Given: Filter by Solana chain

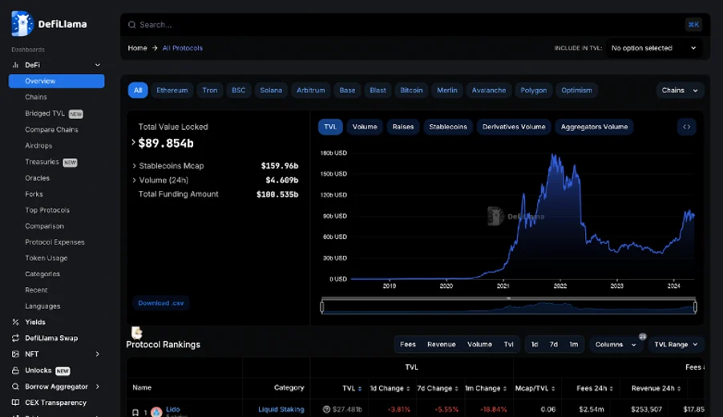Looking at the screenshot, I should [271, 91].
